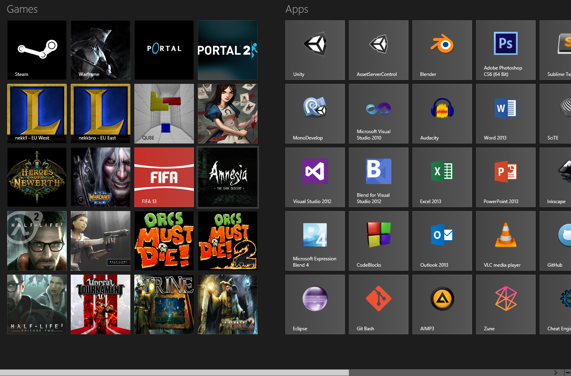The height and width of the screenshot is (376, 571).
Task: Launch Audacity app tile
Action: 442,114
